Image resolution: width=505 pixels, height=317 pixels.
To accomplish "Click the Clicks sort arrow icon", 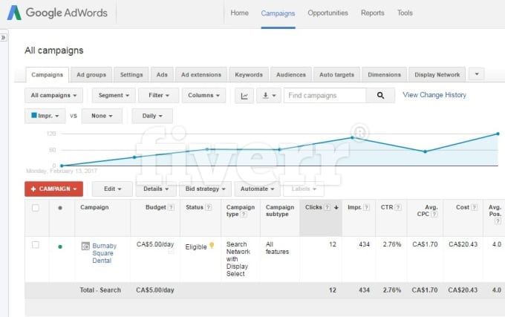I will 336,208.
